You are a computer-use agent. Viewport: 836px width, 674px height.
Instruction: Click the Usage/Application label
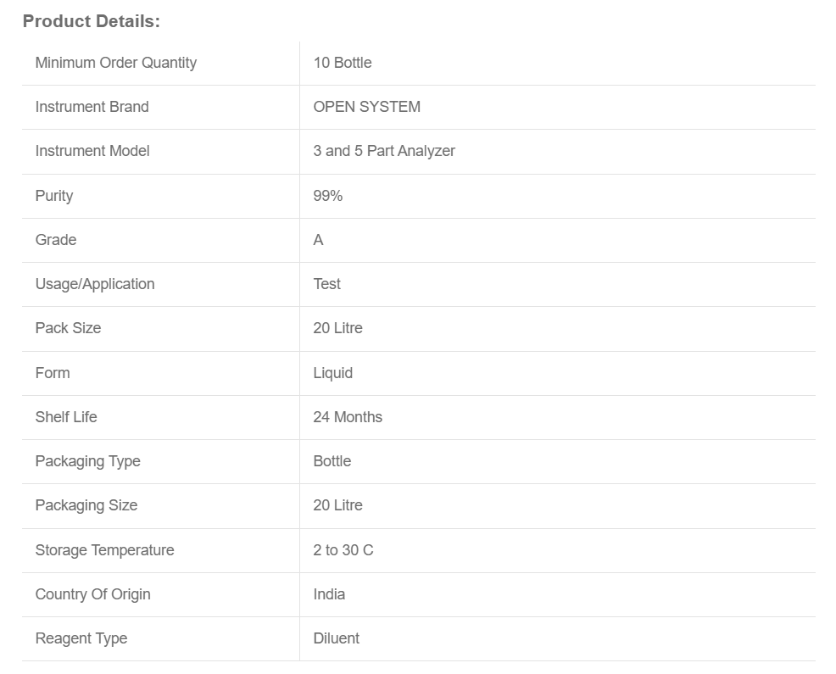[95, 284]
